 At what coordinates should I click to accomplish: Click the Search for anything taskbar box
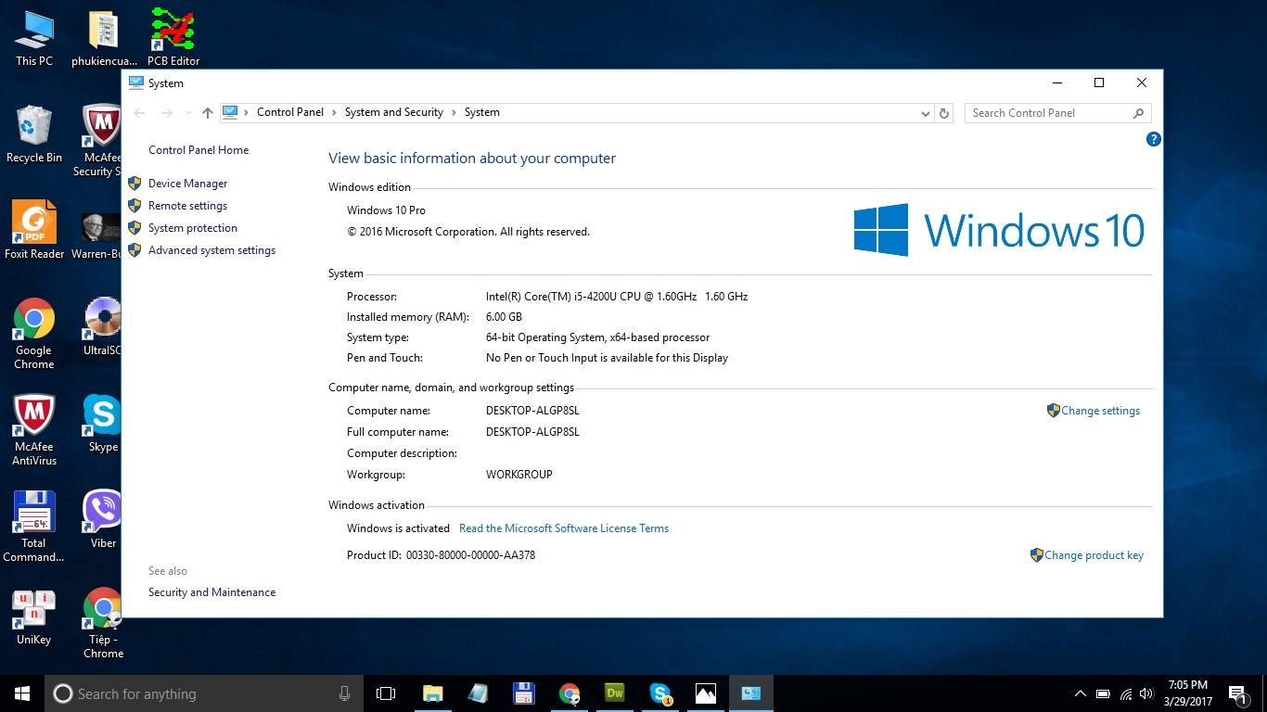tap(204, 693)
